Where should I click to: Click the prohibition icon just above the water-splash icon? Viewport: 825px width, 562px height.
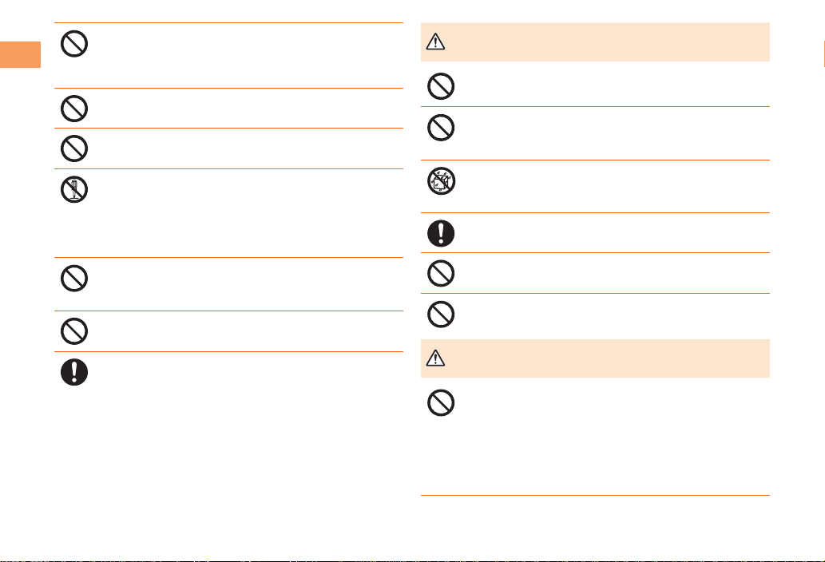[x=441, y=128]
